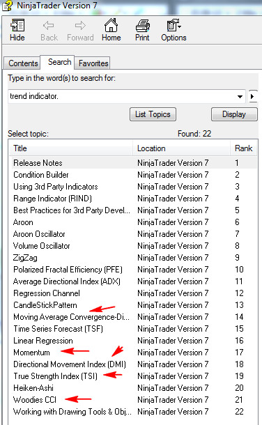Choose the CandleStickPattern topic
The width and height of the screenshot is (262, 425).
point(45,305)
